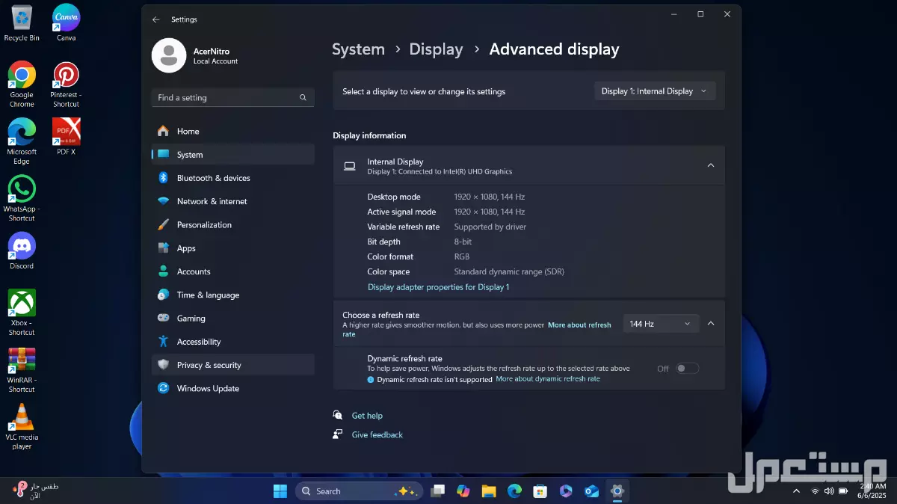Screen dimensions: 897x504
Task: Click the Supported by driver value
Action: (490, 227)
